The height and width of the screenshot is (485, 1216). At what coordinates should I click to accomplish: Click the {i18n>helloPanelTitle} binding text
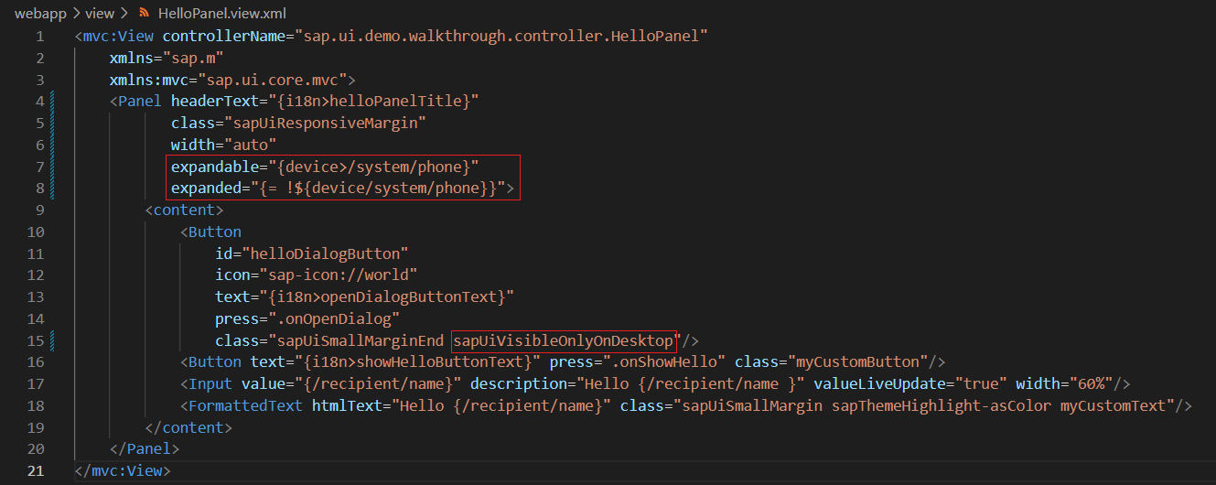[x=373, y=101]
